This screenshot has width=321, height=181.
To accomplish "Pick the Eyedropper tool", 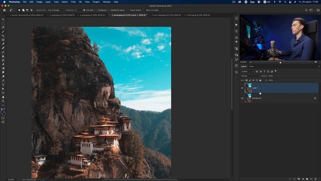I will click(x=3, y=44).
